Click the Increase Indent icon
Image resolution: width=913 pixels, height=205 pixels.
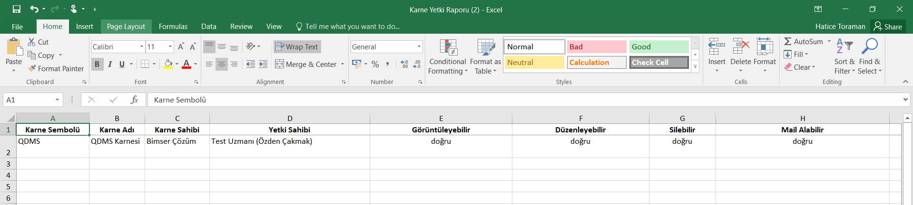pos(263,64)
